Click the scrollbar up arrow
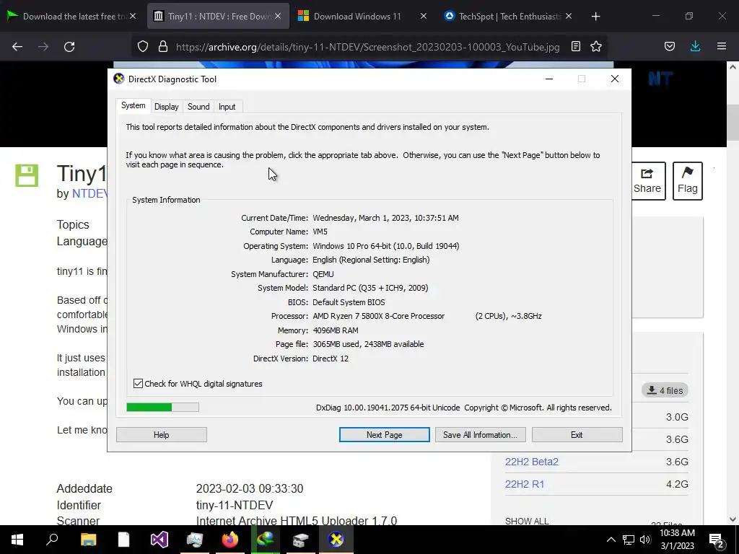 pos(733,67)
